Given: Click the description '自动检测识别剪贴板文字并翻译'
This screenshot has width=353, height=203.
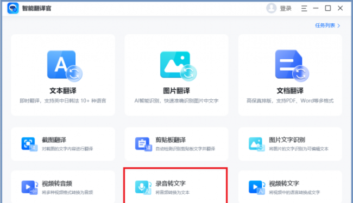Looking at the screenshot, I should coord(185,149).
